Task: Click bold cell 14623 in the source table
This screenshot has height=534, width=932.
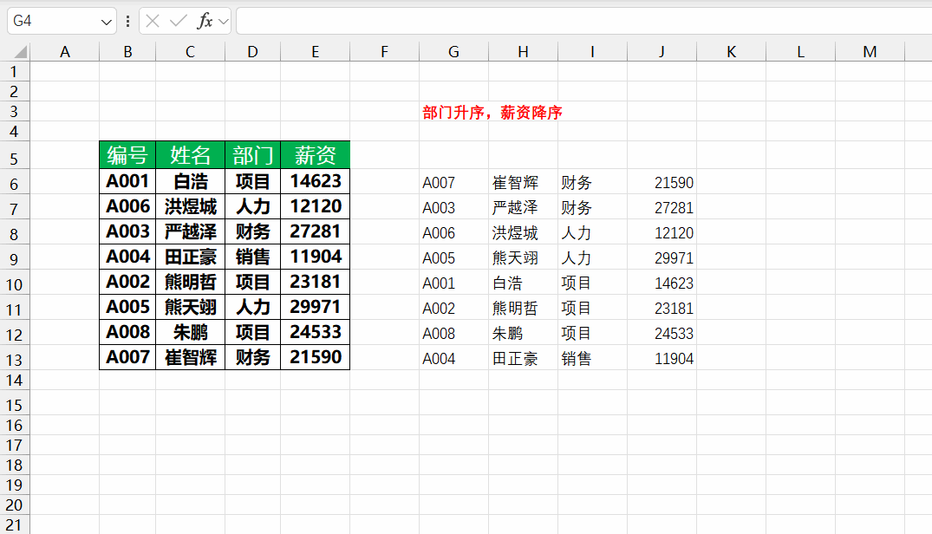Action: (315, 181)
